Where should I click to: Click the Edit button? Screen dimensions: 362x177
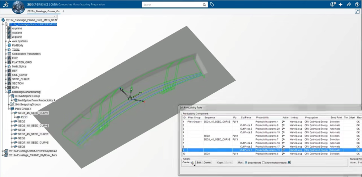199,163
